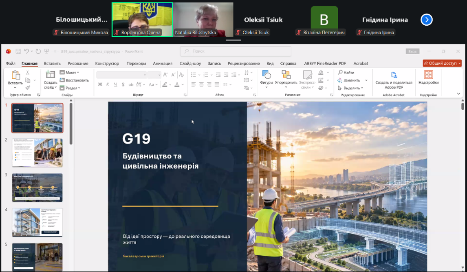Screen dimensions: 467x272
Task: Click the Redo arrow in the title bar
Action: [x=38, y=51]
